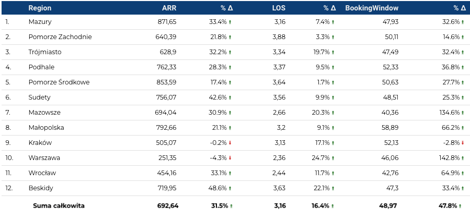Click the Suma całkowita total row label
The image size is (470, 220).
(x=59, y=206)
